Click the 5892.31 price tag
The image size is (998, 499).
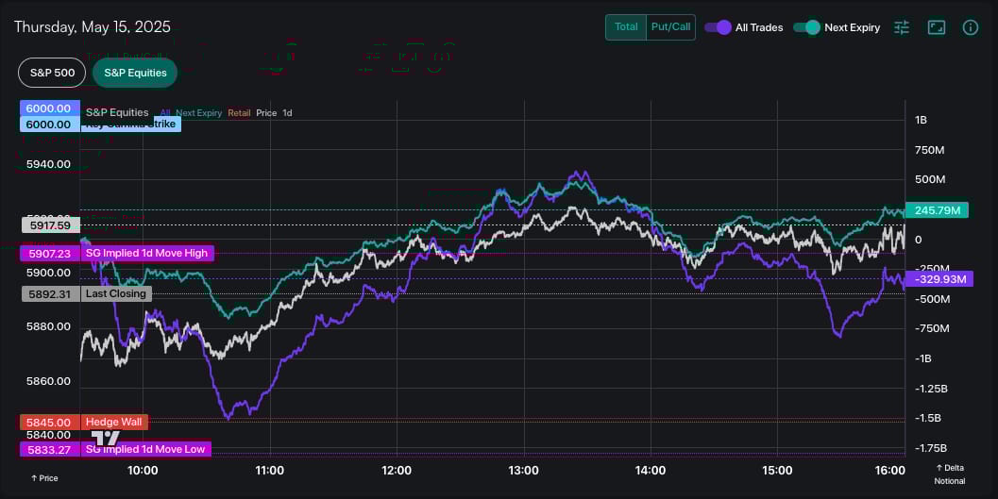[50, 293]
